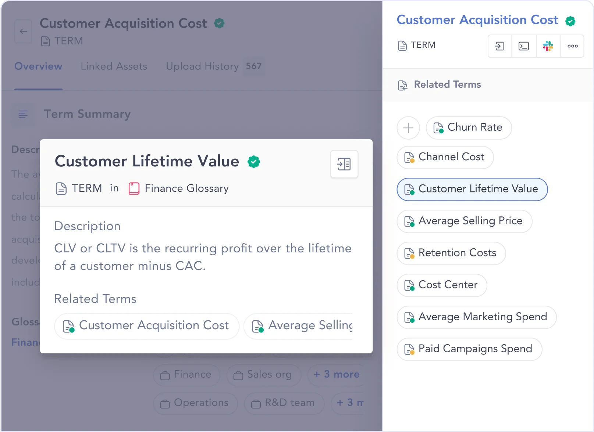This screenshot has width=594, height=432.
Task: Open the Retention Costs term
Action: point(451,253)
